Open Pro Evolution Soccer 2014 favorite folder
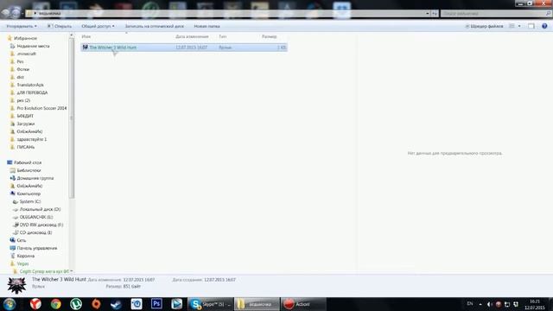The height and width of the screenshot is (311, 553). pos(41,108)
